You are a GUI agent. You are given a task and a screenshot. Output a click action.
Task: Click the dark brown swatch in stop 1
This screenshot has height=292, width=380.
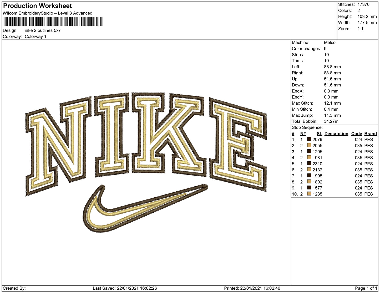(309, 139)
